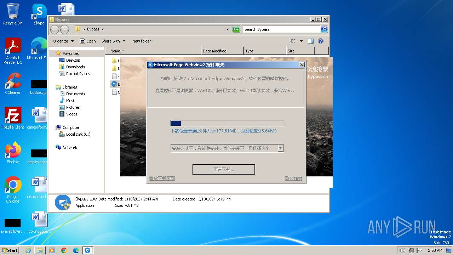
Task: Select Network in navigation pane
Action: [x=70, y=148]
